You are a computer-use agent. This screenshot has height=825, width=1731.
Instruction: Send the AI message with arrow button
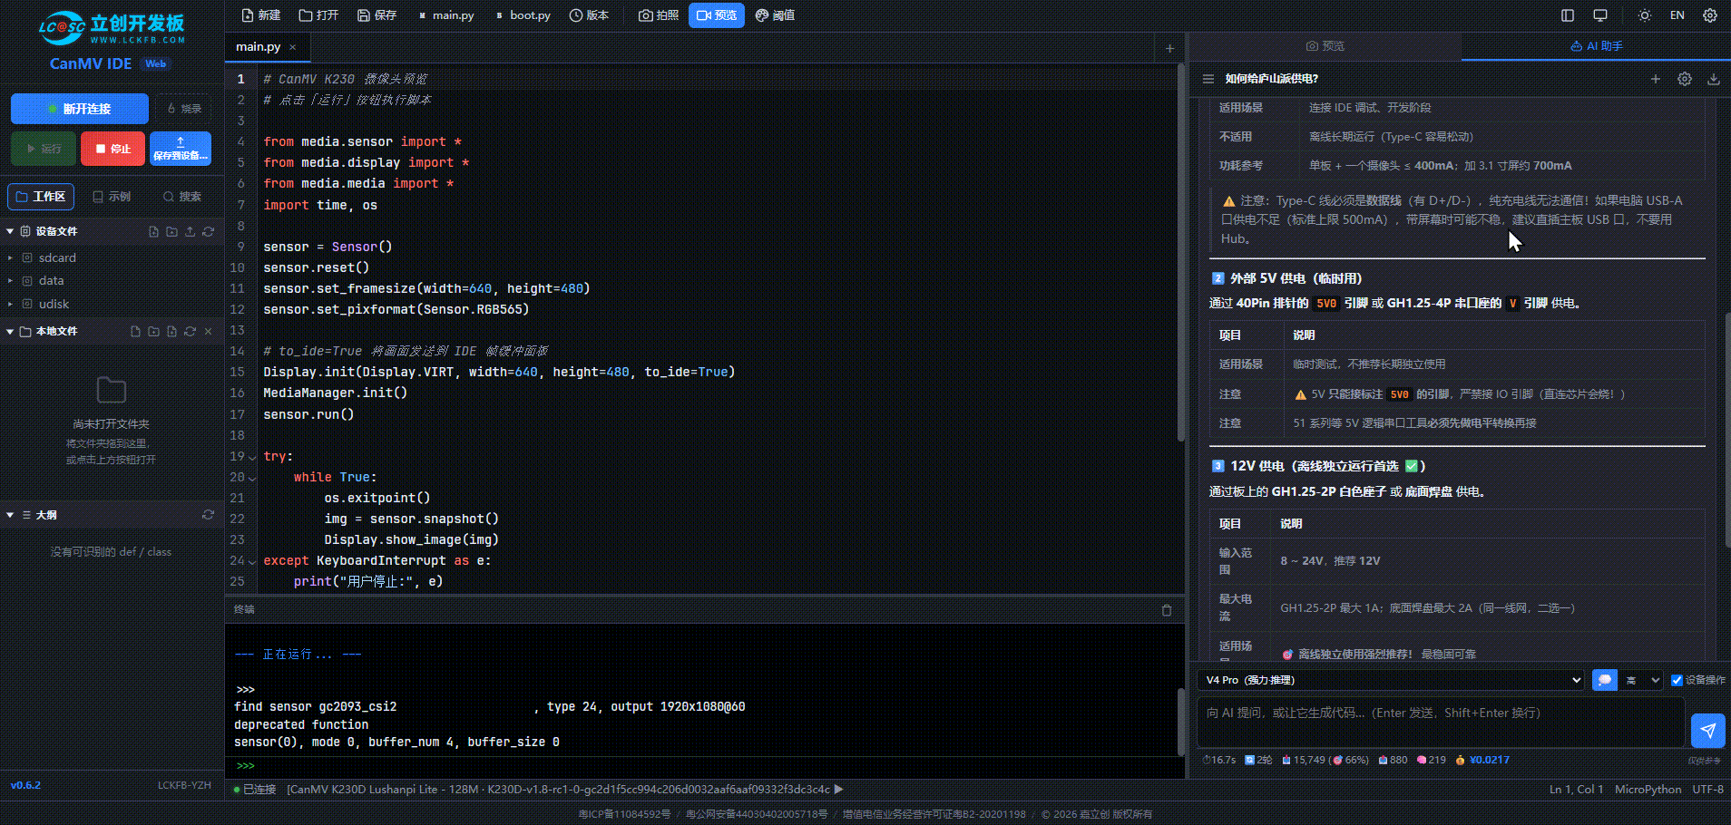coord(1708,730)
